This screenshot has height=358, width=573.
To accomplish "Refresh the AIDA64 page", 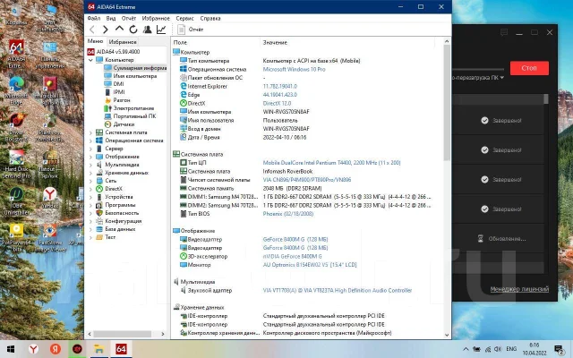I will tap(133, 30).
